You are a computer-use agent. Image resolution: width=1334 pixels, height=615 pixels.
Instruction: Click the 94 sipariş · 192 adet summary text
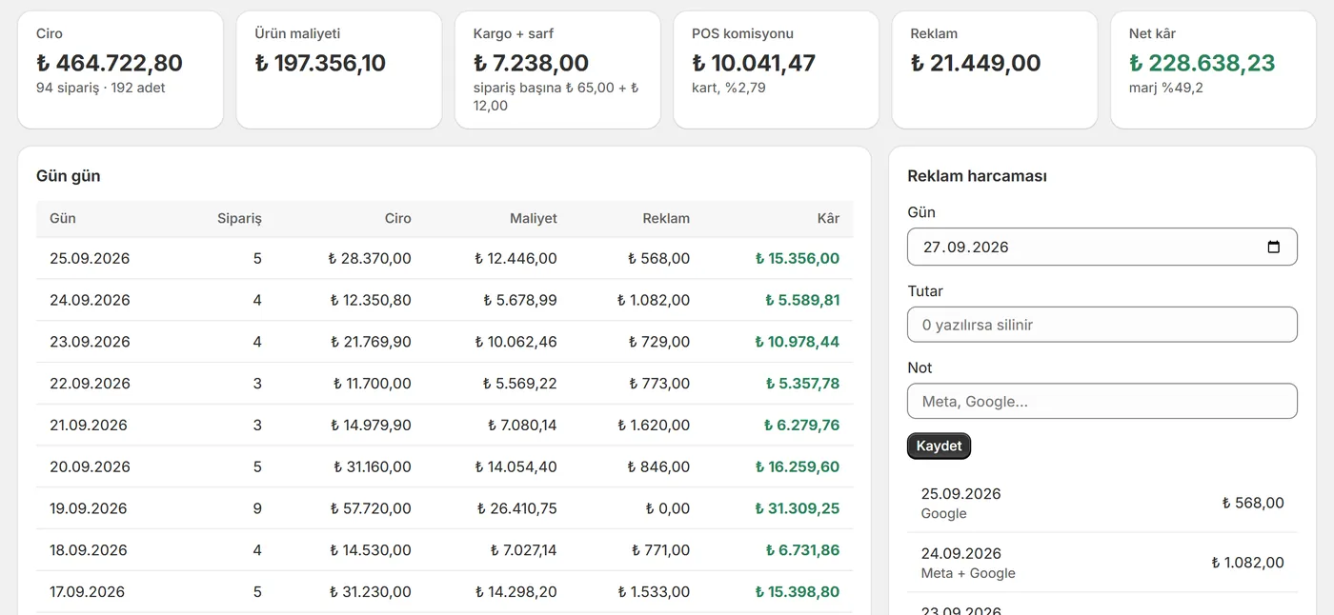[x=101, y=88]
